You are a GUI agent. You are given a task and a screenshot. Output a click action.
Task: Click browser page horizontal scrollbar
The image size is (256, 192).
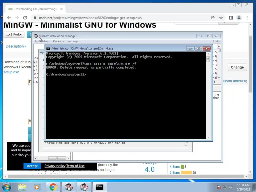pos(125,176)
